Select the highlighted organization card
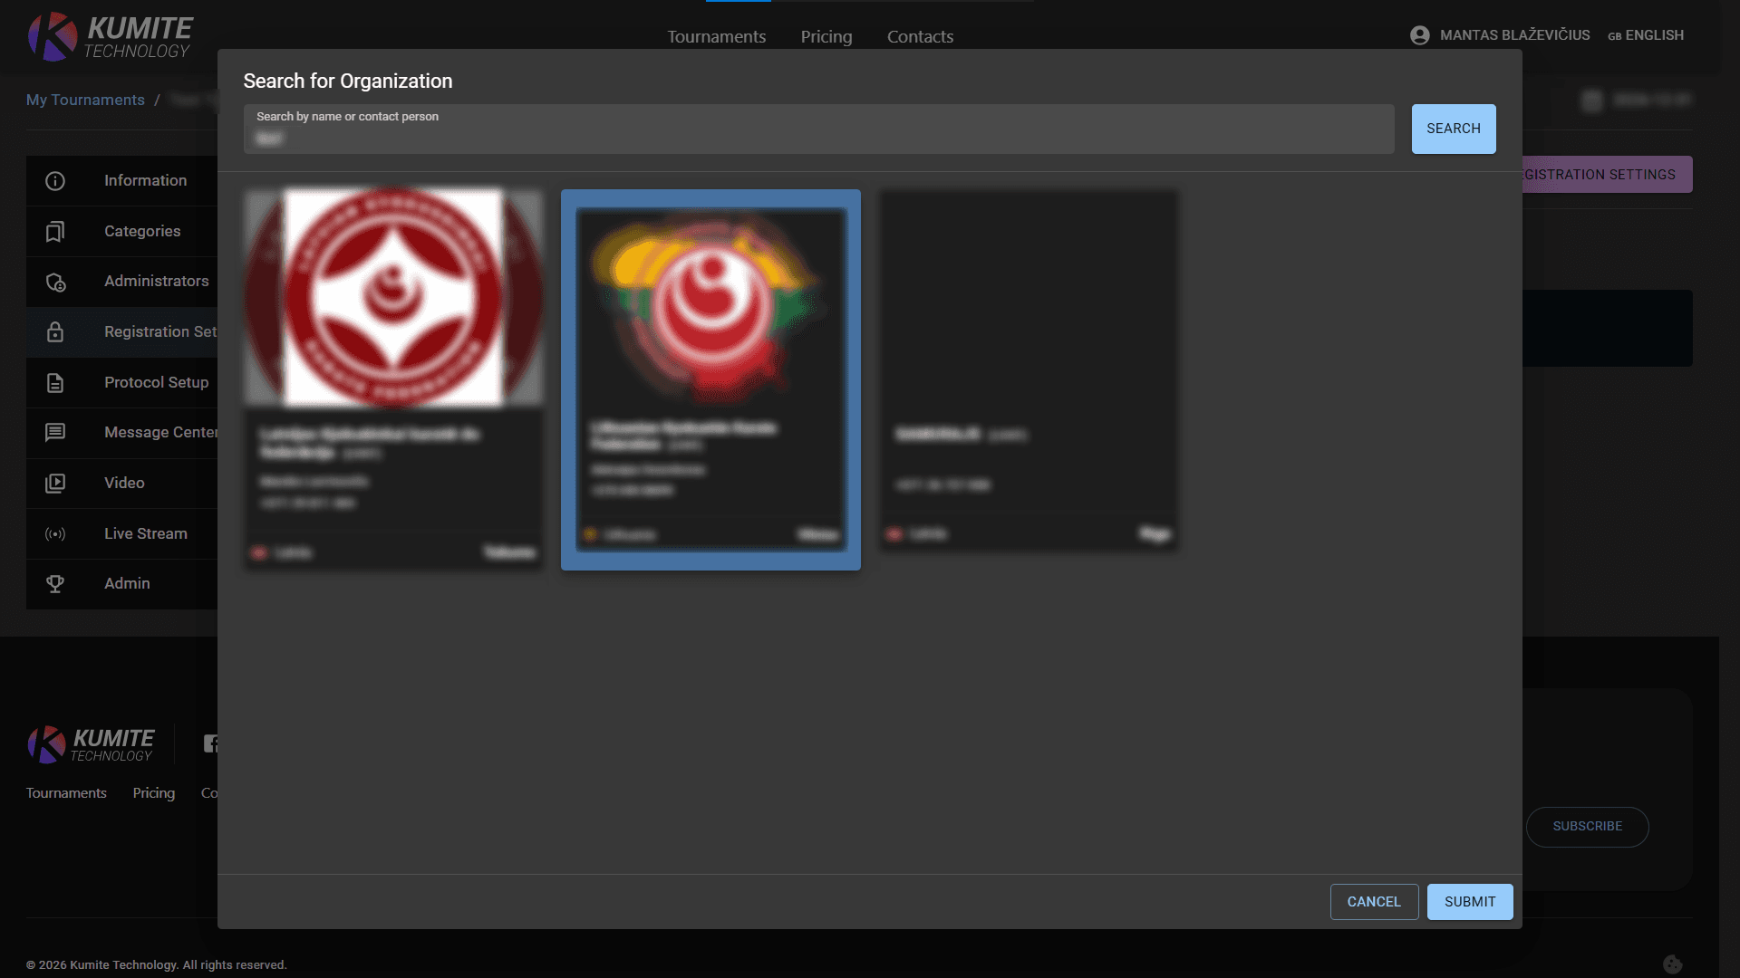Image resolution: width=1740 pixels, height=978 pixels. (x=710, y=379)
